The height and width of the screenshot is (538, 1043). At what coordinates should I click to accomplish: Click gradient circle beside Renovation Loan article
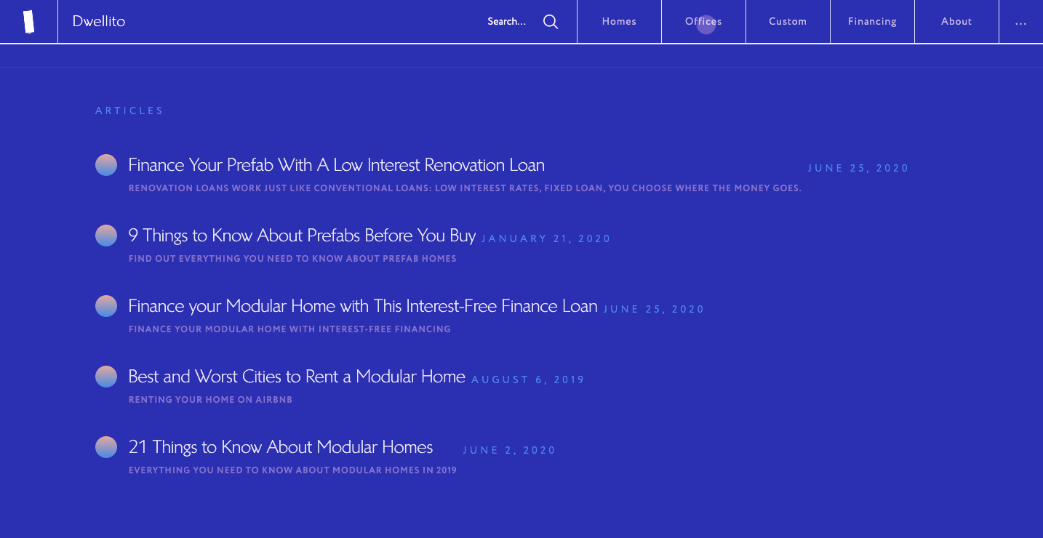pyautogui.click(x=106, y=165)
